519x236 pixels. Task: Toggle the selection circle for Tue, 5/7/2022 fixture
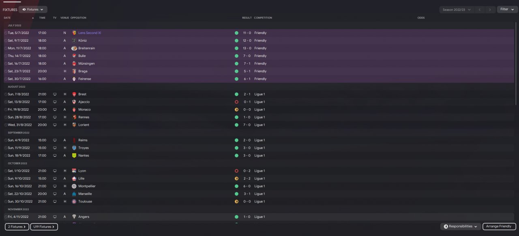6,33
